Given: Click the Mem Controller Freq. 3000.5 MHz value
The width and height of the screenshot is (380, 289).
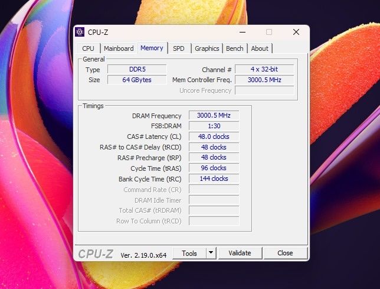Looking at the screenshot, I should point(264,80).
